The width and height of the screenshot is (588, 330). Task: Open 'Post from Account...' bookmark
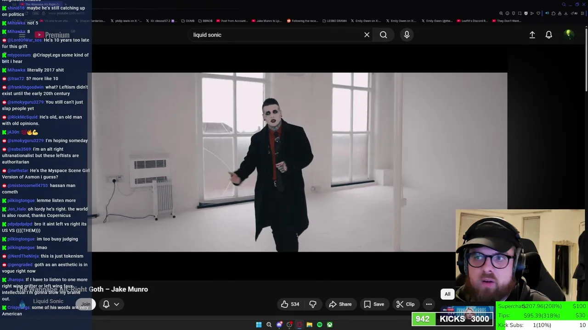pos(232,21)
